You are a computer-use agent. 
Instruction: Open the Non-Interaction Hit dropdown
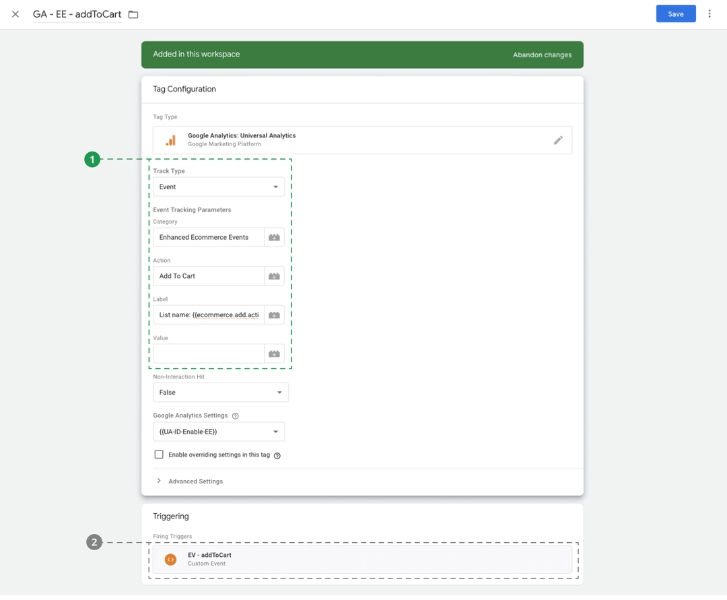tap(221, 393)
